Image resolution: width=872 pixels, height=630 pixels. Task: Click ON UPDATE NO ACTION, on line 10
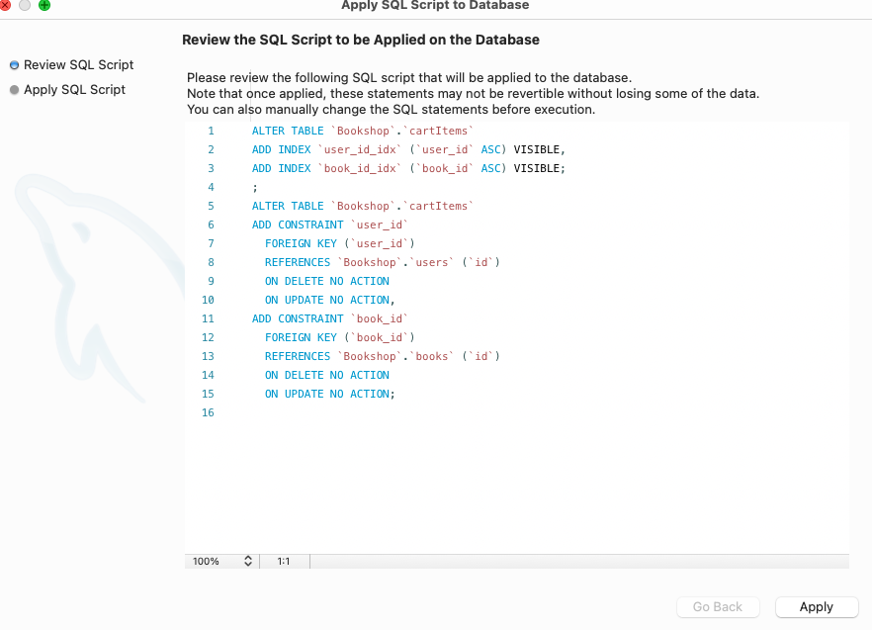[x=330, y=300]
